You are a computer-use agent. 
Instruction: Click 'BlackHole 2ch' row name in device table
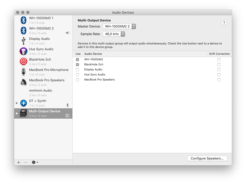(94, 64)
